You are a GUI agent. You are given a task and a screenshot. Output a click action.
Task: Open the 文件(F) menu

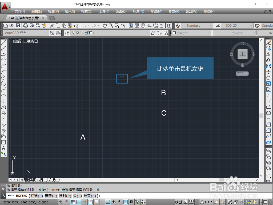[20, 11]
